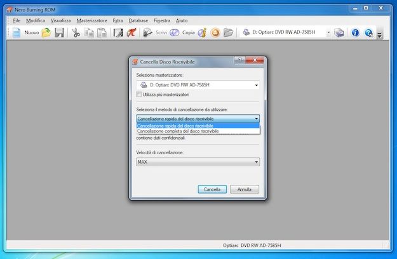Click the red running figure icon
The height and width of the screenshot is (259, 397).
(x=131, y=32)
